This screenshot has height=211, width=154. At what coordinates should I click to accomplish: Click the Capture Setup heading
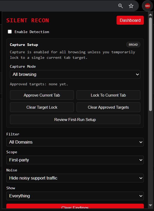click(24, 45)
